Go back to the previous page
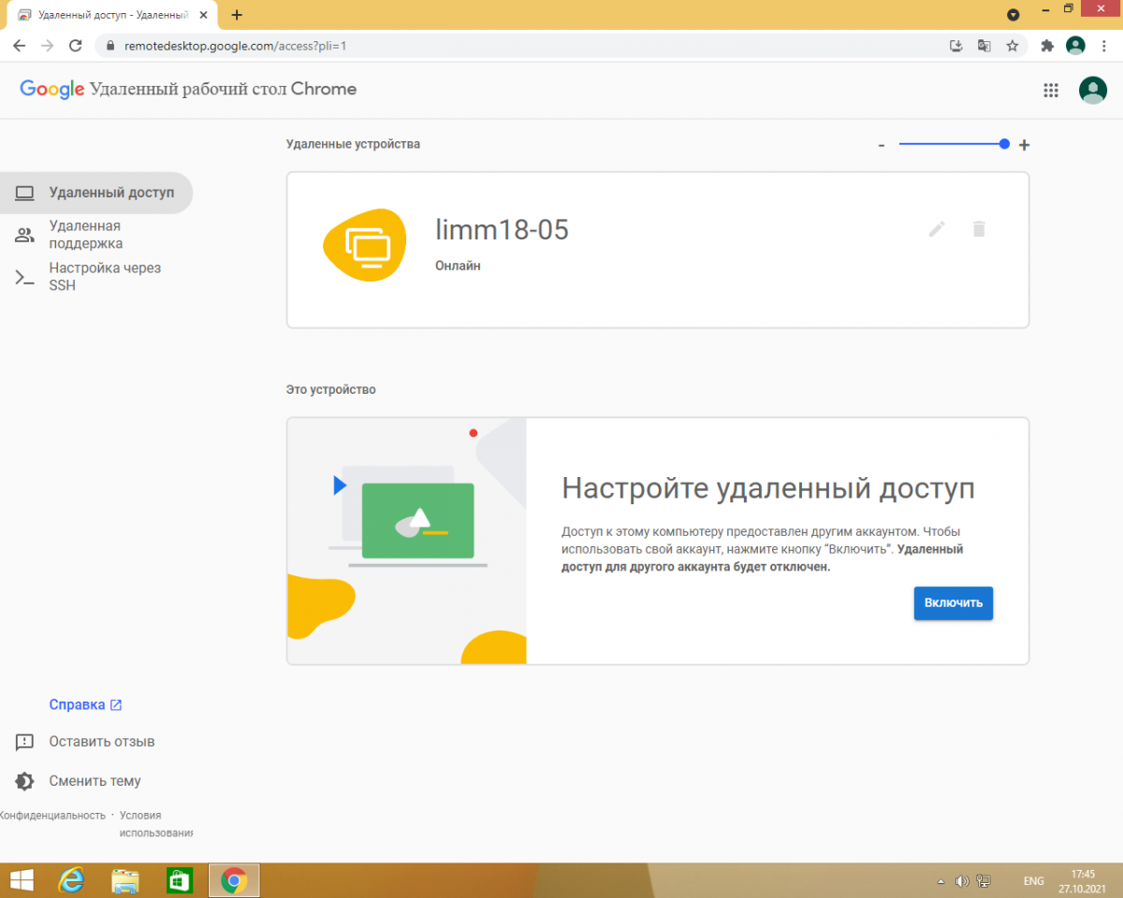 coord(20,45)
